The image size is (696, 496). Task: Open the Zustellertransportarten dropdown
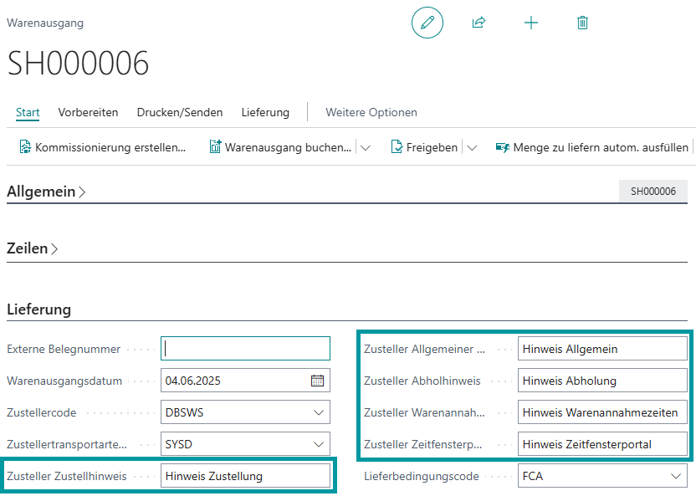click(318, 444)
